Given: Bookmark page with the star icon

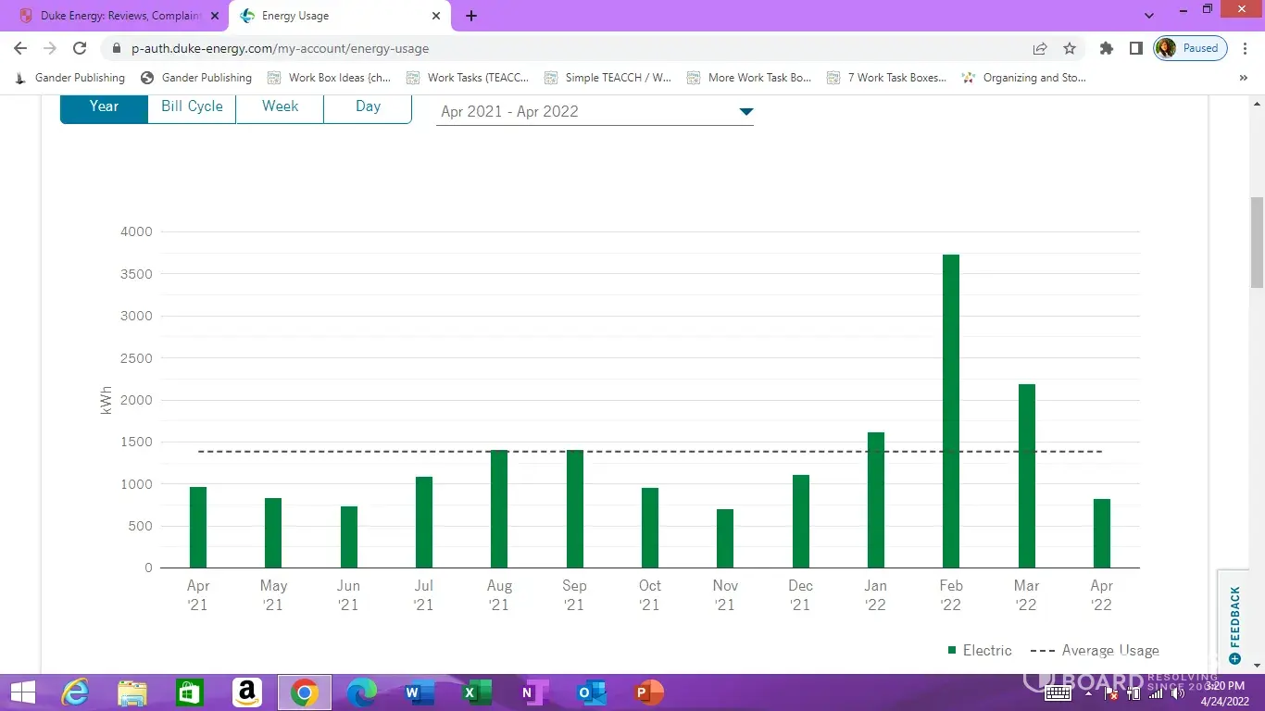Looking at the screenshot, I should [x=1070, y=48].
